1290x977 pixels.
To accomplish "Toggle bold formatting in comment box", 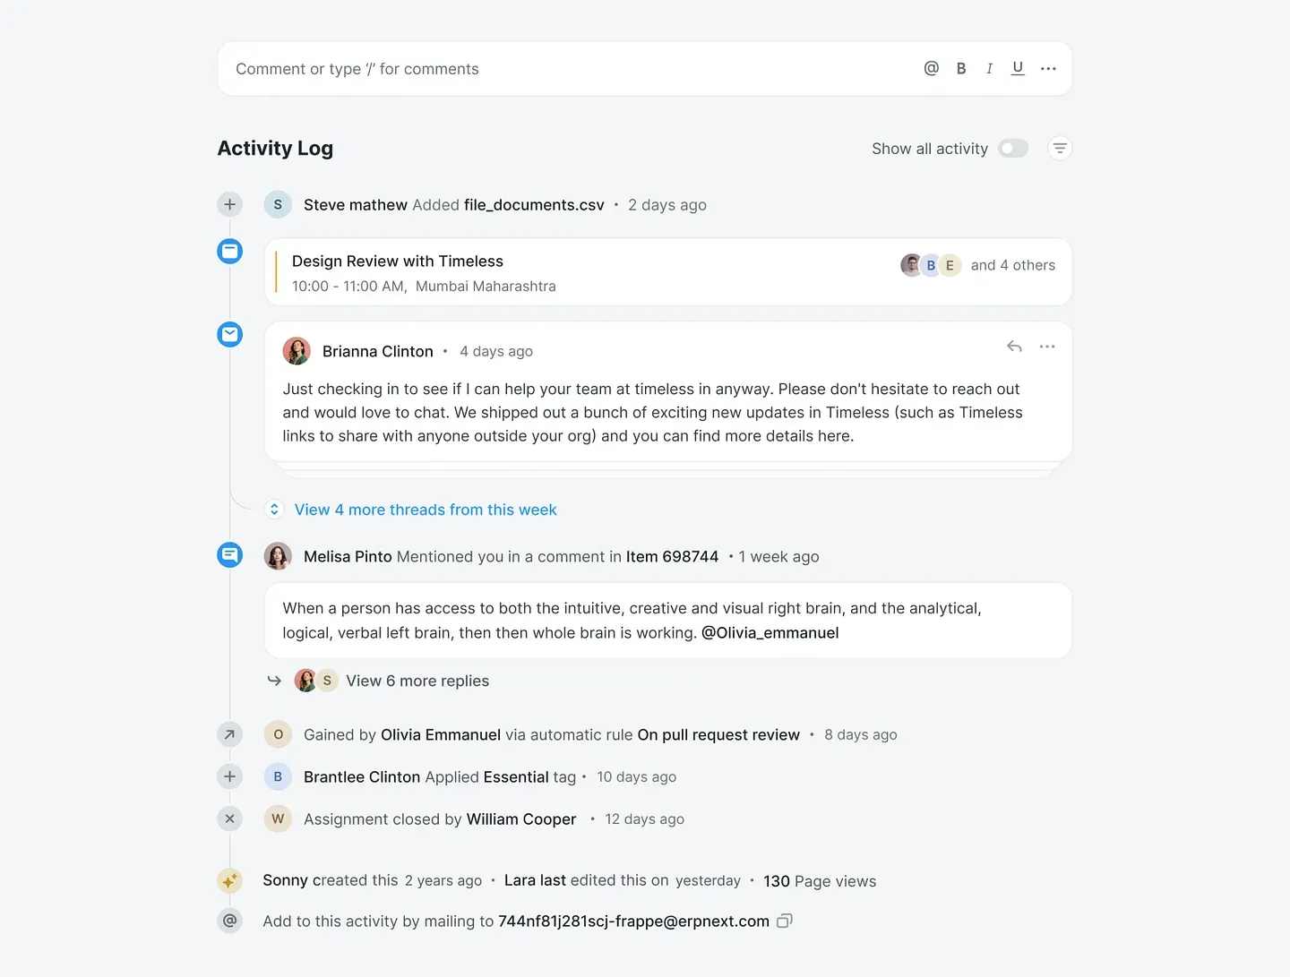I will coord(961,69).
